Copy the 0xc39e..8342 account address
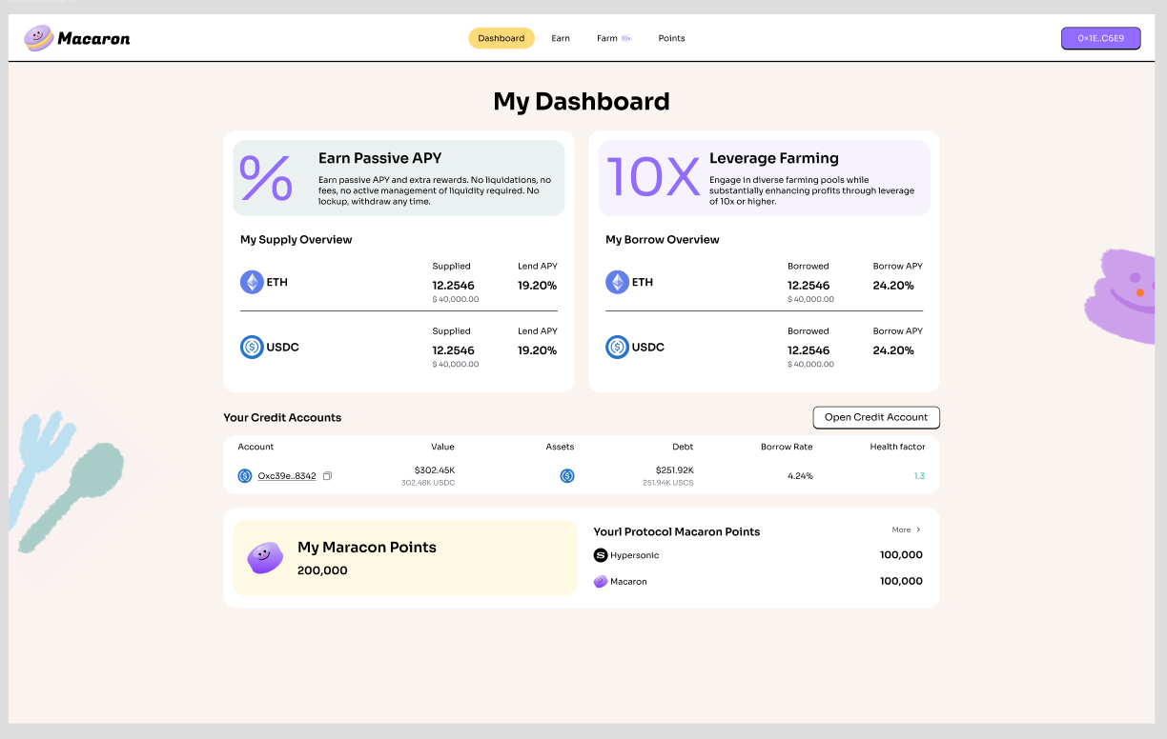The height and width of the screenshot is (739, 1167). (327, 476)
